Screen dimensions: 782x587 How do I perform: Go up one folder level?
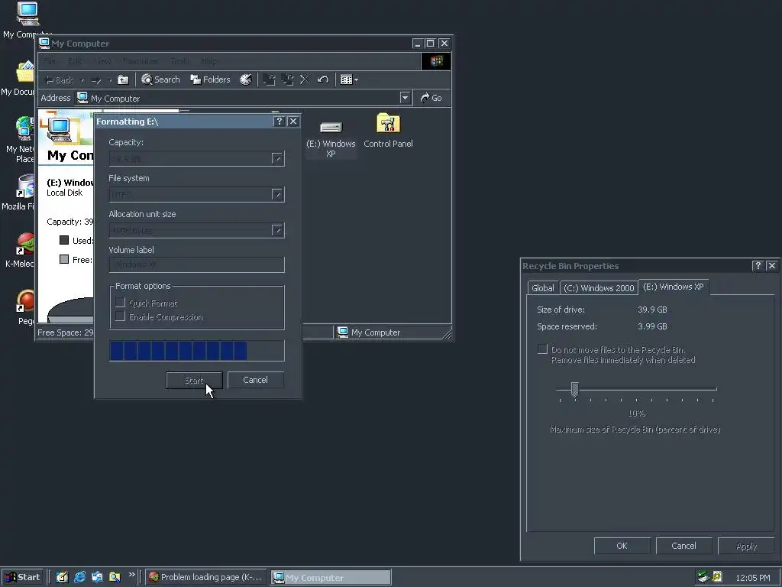tap(123, 79)
